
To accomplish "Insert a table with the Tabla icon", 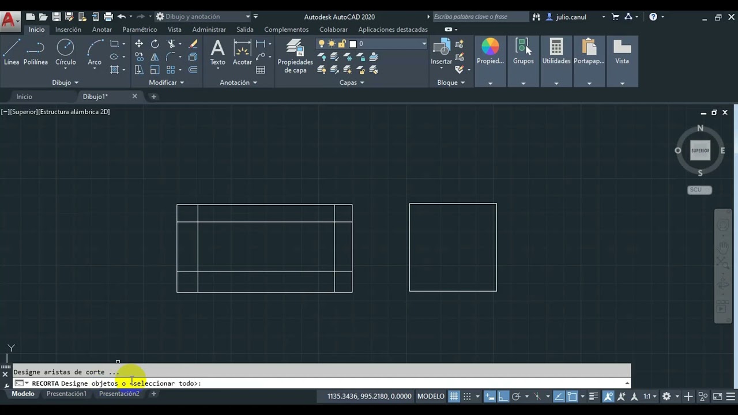I will [x=261, y=70].
